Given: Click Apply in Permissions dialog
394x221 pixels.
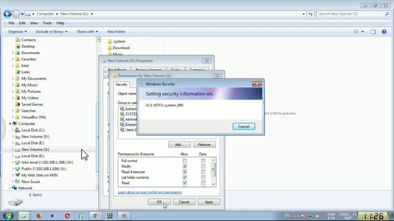Looking at the screenshot, I should coord(209,202).
